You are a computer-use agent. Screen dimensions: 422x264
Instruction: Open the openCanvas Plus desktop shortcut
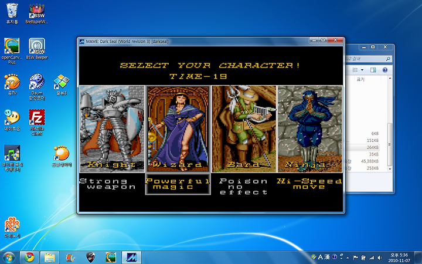tap(12, 51)
